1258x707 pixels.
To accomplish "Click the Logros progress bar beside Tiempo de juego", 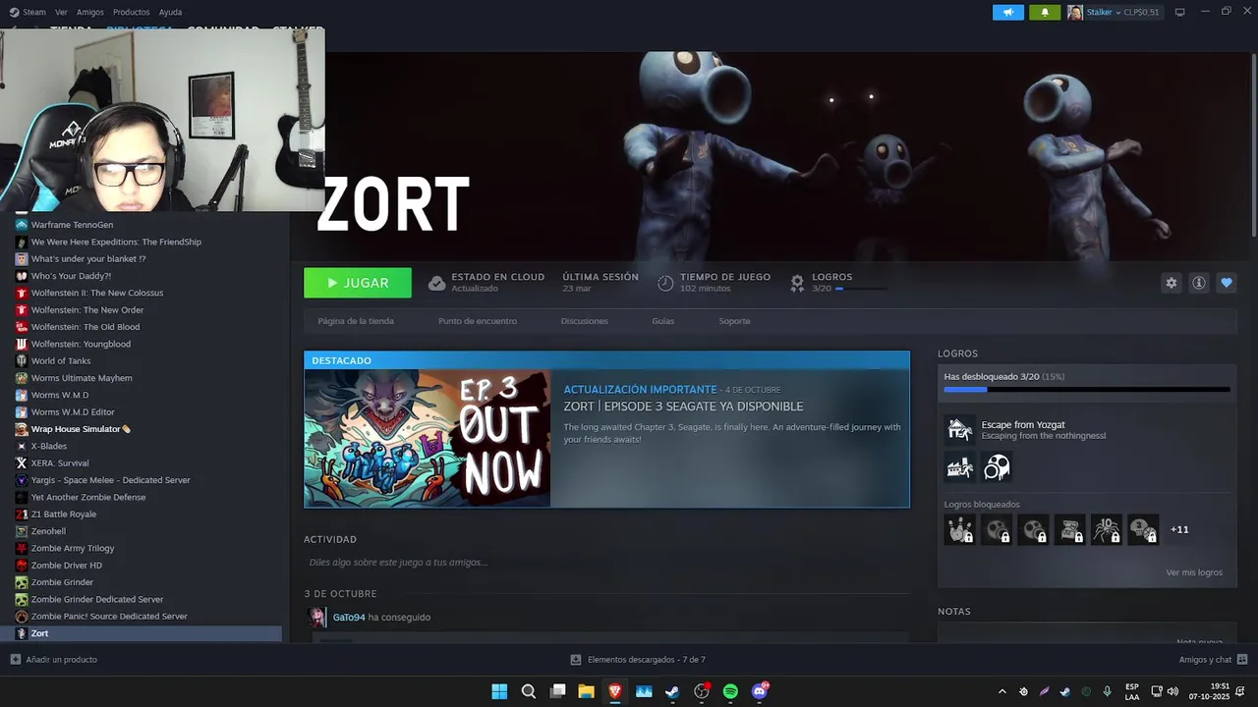I will point(861,289).
